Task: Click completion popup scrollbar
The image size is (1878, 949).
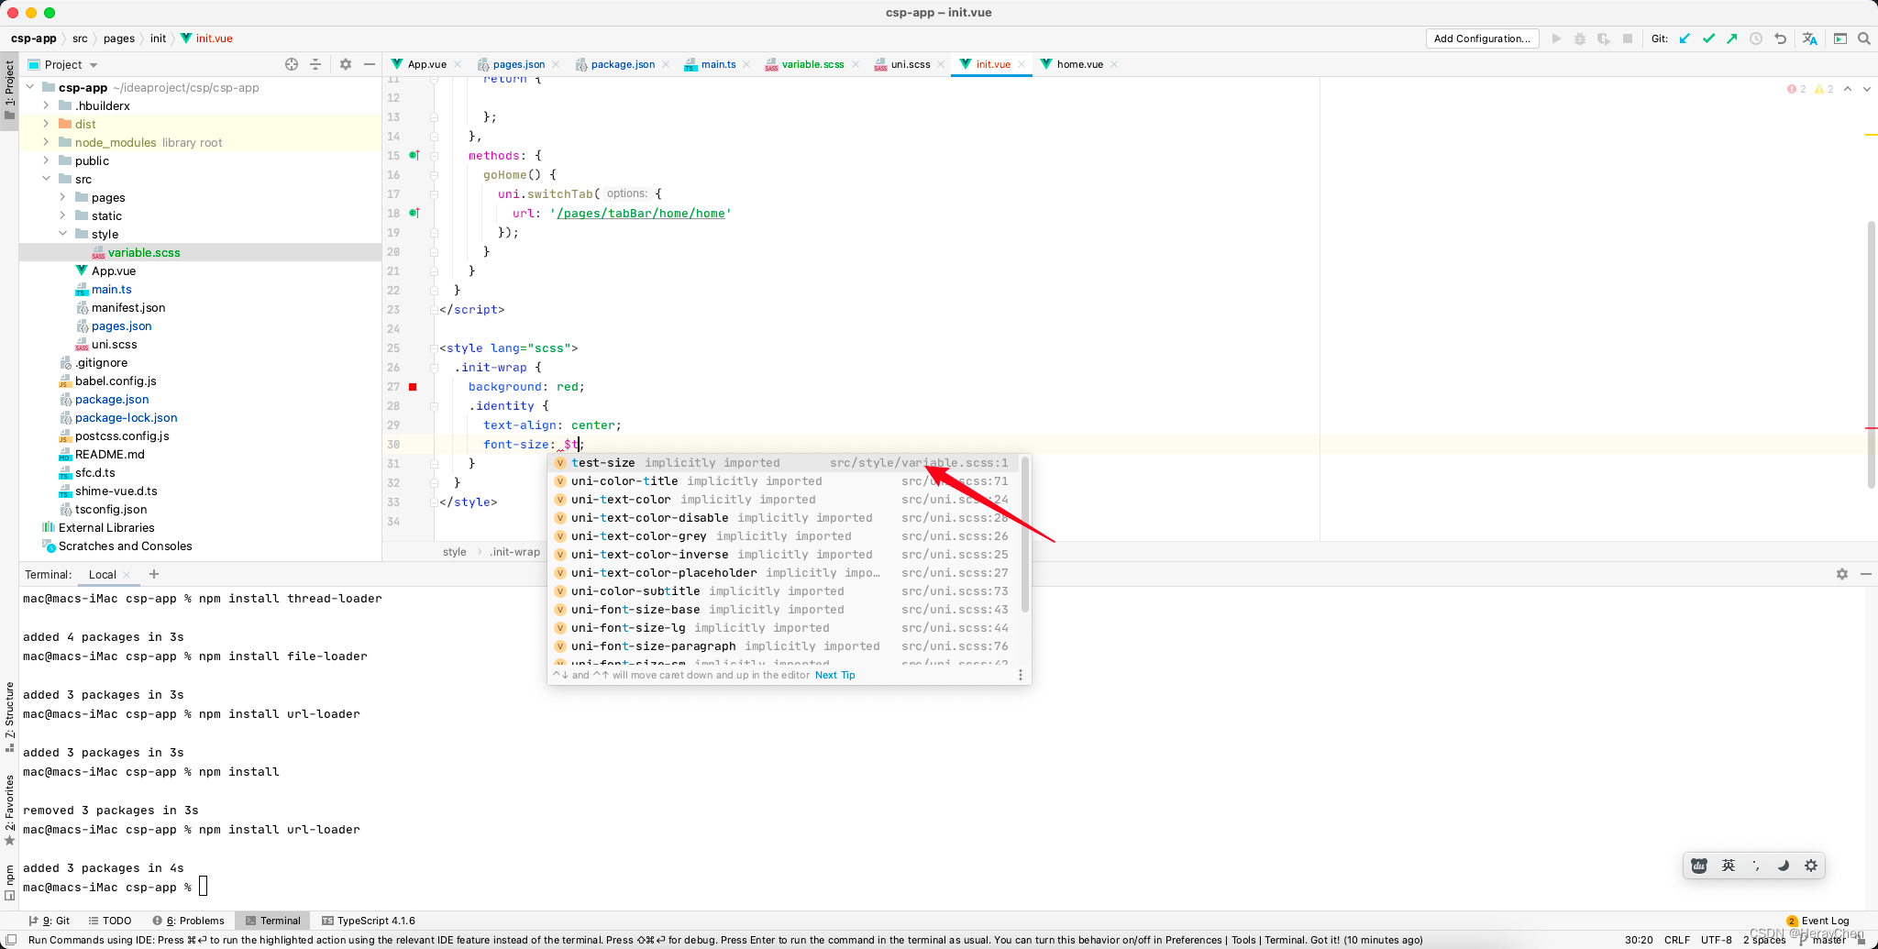Action: pos(1025,535)
